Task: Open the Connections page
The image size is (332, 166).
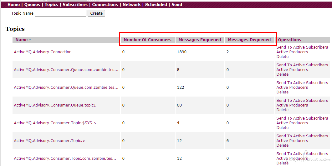Action: coord(105,4)
